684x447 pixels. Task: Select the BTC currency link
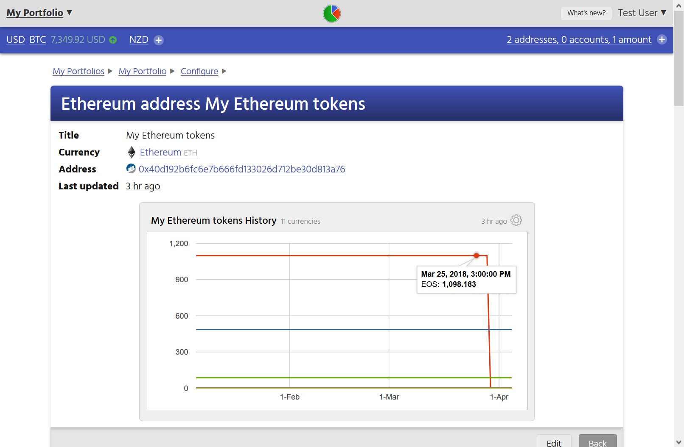[x=38, y=40]
